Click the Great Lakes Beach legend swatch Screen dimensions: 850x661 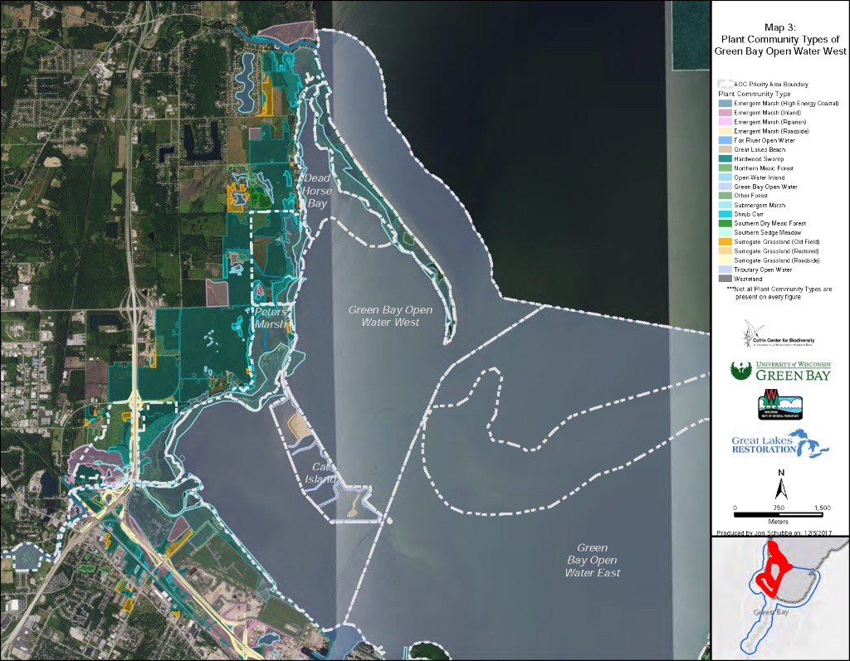[x=725, y=149]
